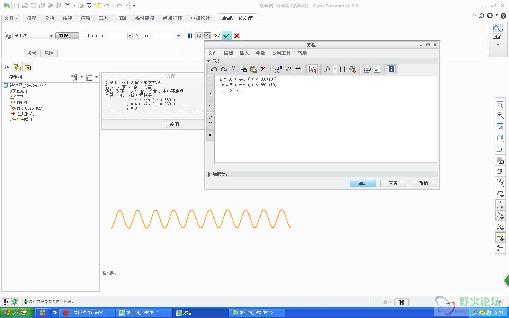Insert function using fx icon

[327, 69]
